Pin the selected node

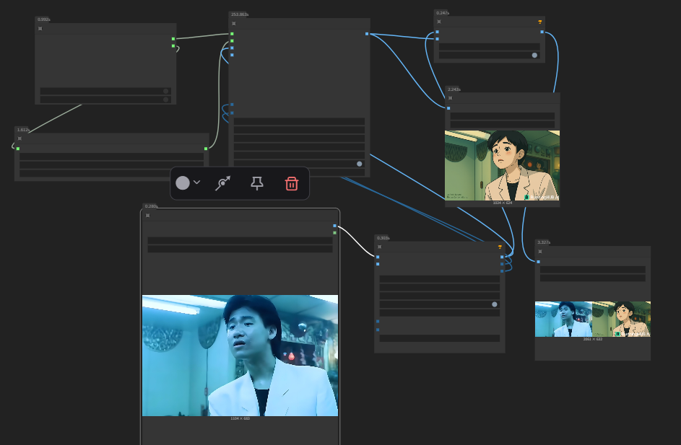257,183
